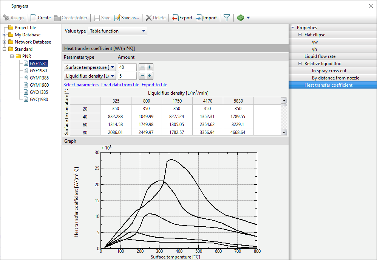Increase the surface temperature amount with plus
Image resolution: width=377 pixels, height=260 pixels.
click(150, 67)
